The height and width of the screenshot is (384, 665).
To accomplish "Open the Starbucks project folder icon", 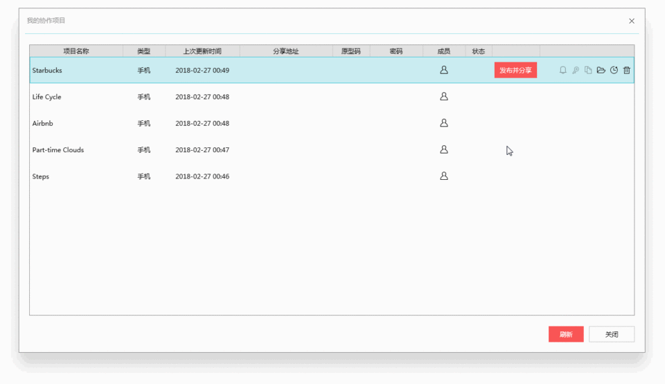I will tap(601, 71).
